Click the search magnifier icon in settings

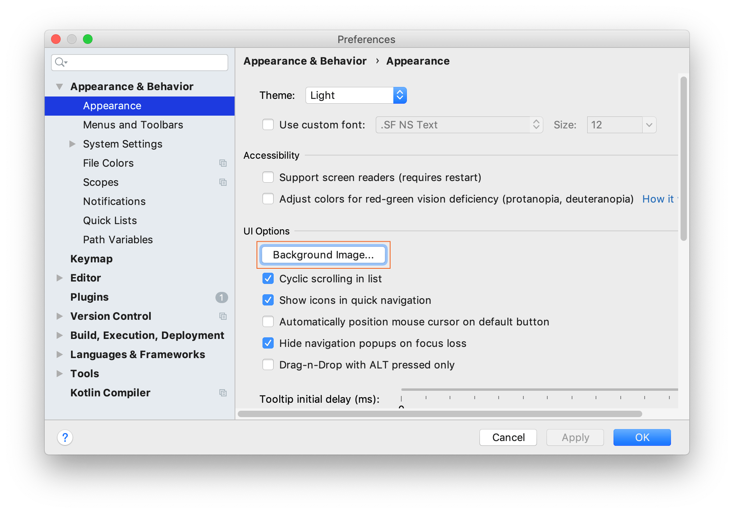tap(61, 63)
